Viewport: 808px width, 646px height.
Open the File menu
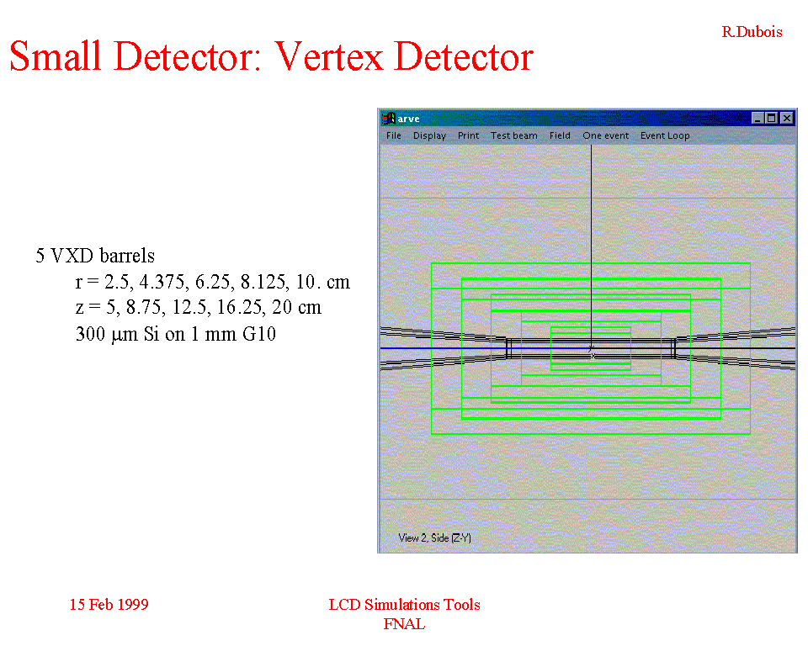[x=393, y=135]
